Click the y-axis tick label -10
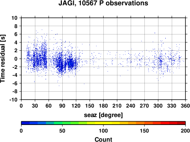Screen dimensions: 190x142 (x=14, y=100)
